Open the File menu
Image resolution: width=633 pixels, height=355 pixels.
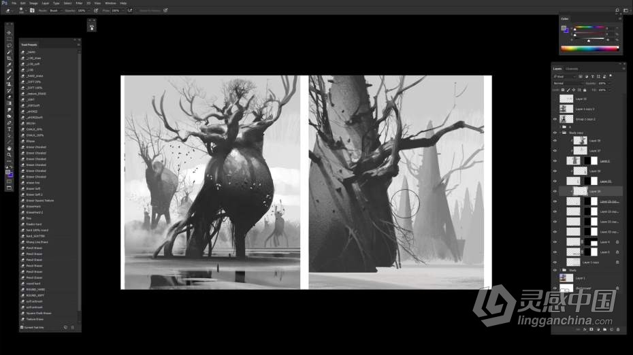coord(14,3)
